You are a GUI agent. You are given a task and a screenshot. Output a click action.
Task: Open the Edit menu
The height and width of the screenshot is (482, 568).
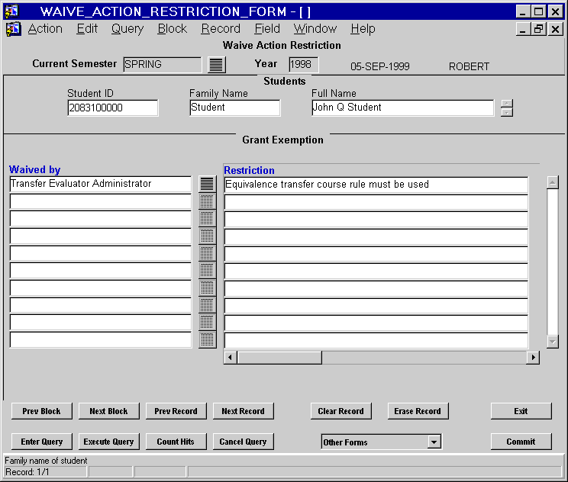click(x=87, y=28)
